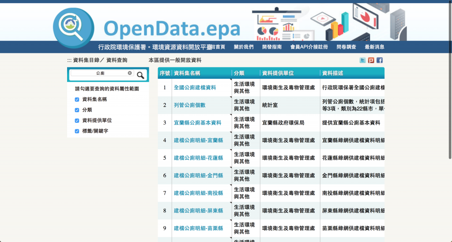452x242 pixels.
Task: Click the 序號 column header
Action: pos(165,73)
